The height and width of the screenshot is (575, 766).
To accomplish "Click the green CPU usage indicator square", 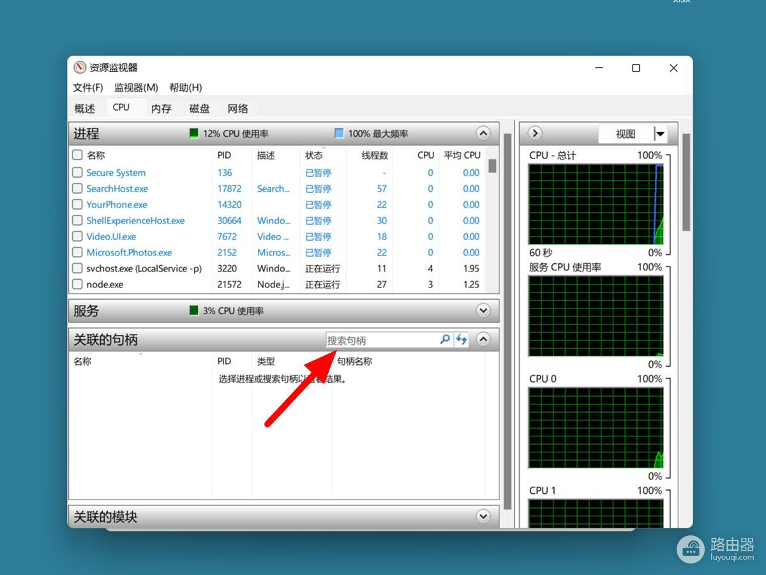I will click(x=194, y=134).
